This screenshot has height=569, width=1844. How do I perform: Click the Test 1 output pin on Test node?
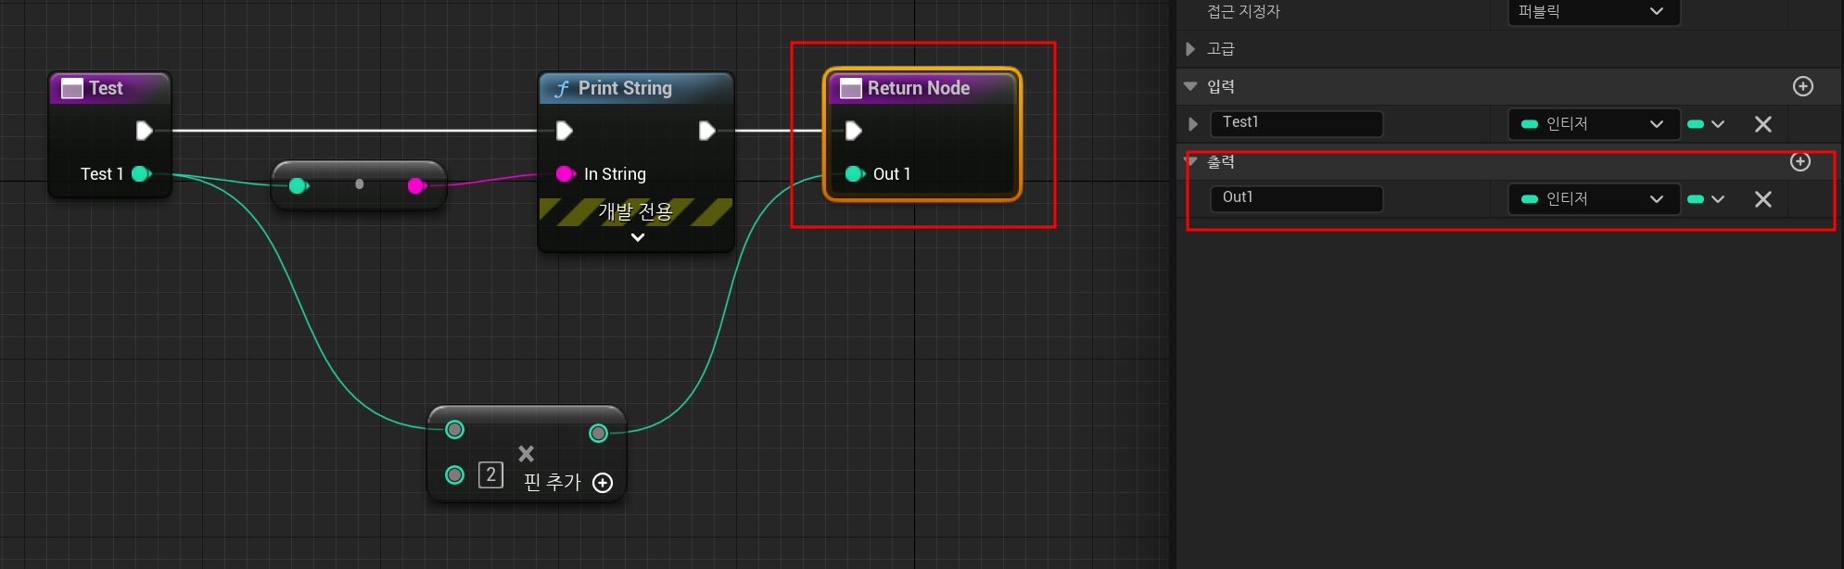click(141, 173)
